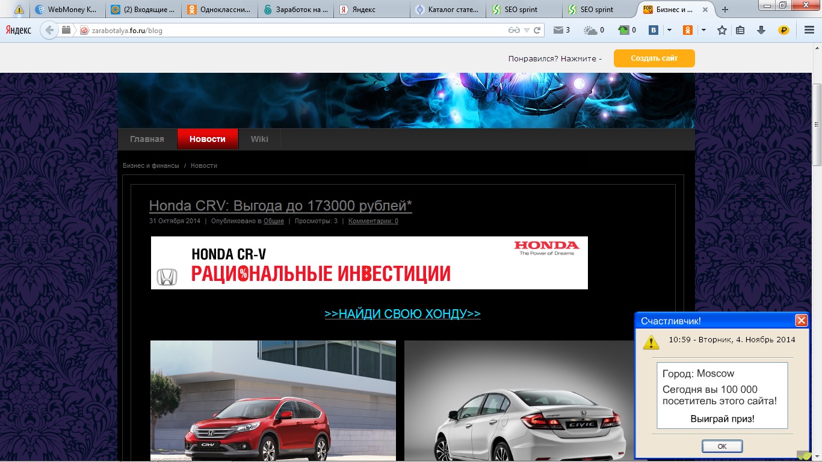Click OK in the Счастливчик popup
Image resolution: width=822 pixels, height=462 pixels.
(722, 446)
